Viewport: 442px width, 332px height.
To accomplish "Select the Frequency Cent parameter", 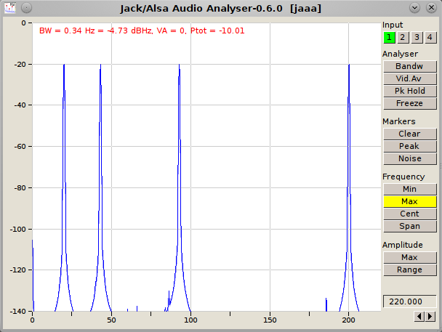I will coord(409,214).
